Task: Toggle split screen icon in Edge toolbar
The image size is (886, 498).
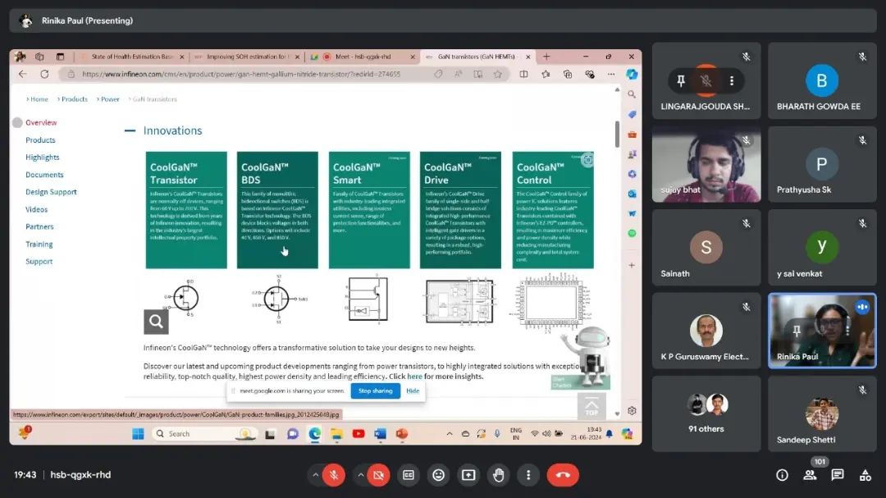Action: [523, 74]
